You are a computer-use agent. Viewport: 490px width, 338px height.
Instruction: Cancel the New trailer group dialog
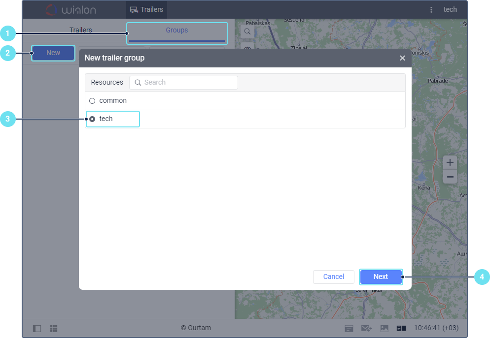(333, 277)
